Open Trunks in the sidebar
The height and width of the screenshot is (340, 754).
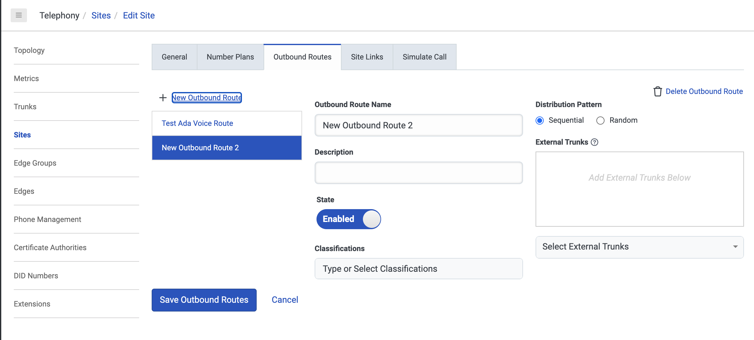pos(25,107)
